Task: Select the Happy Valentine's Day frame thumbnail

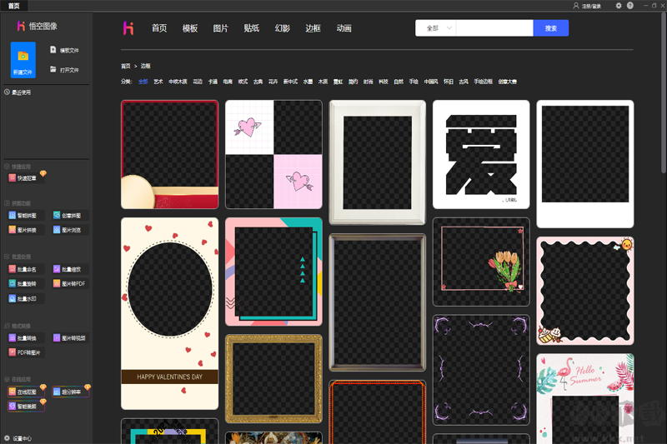Action: click(x=169, y=313)
